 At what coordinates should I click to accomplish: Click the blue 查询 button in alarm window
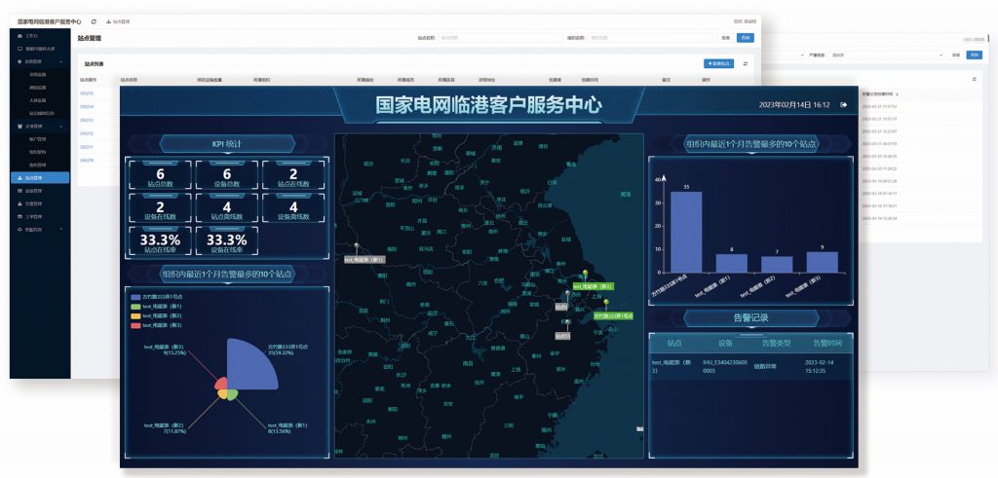click(974, 55)
